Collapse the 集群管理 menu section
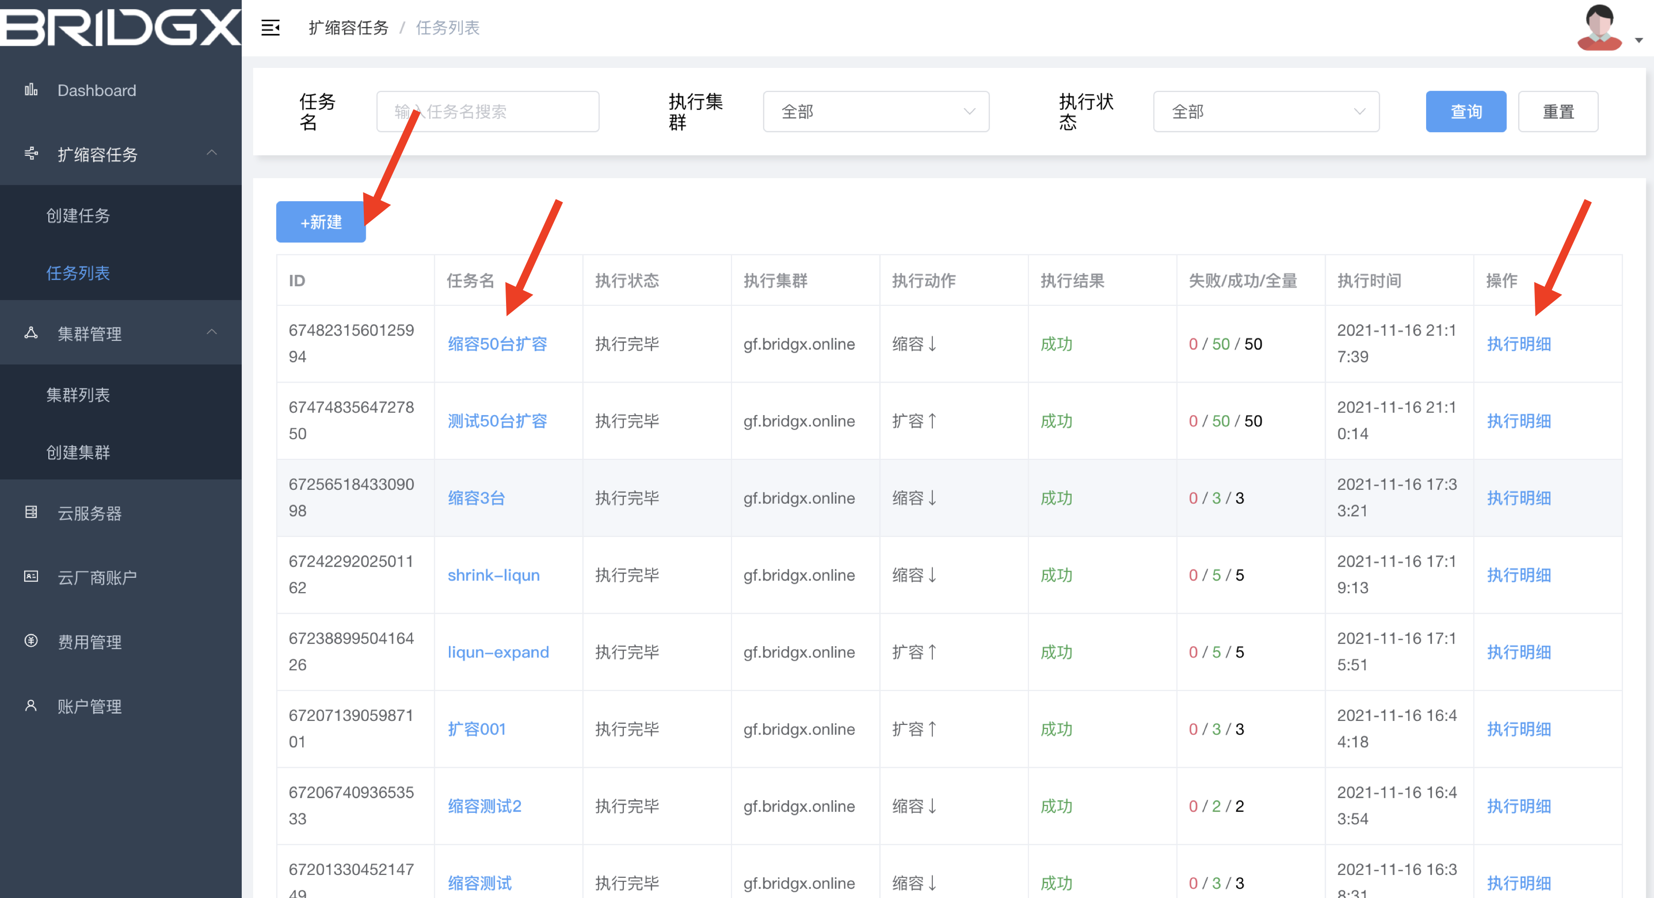The height and width of the screenshot is (898, 1654). coord(212,333)
